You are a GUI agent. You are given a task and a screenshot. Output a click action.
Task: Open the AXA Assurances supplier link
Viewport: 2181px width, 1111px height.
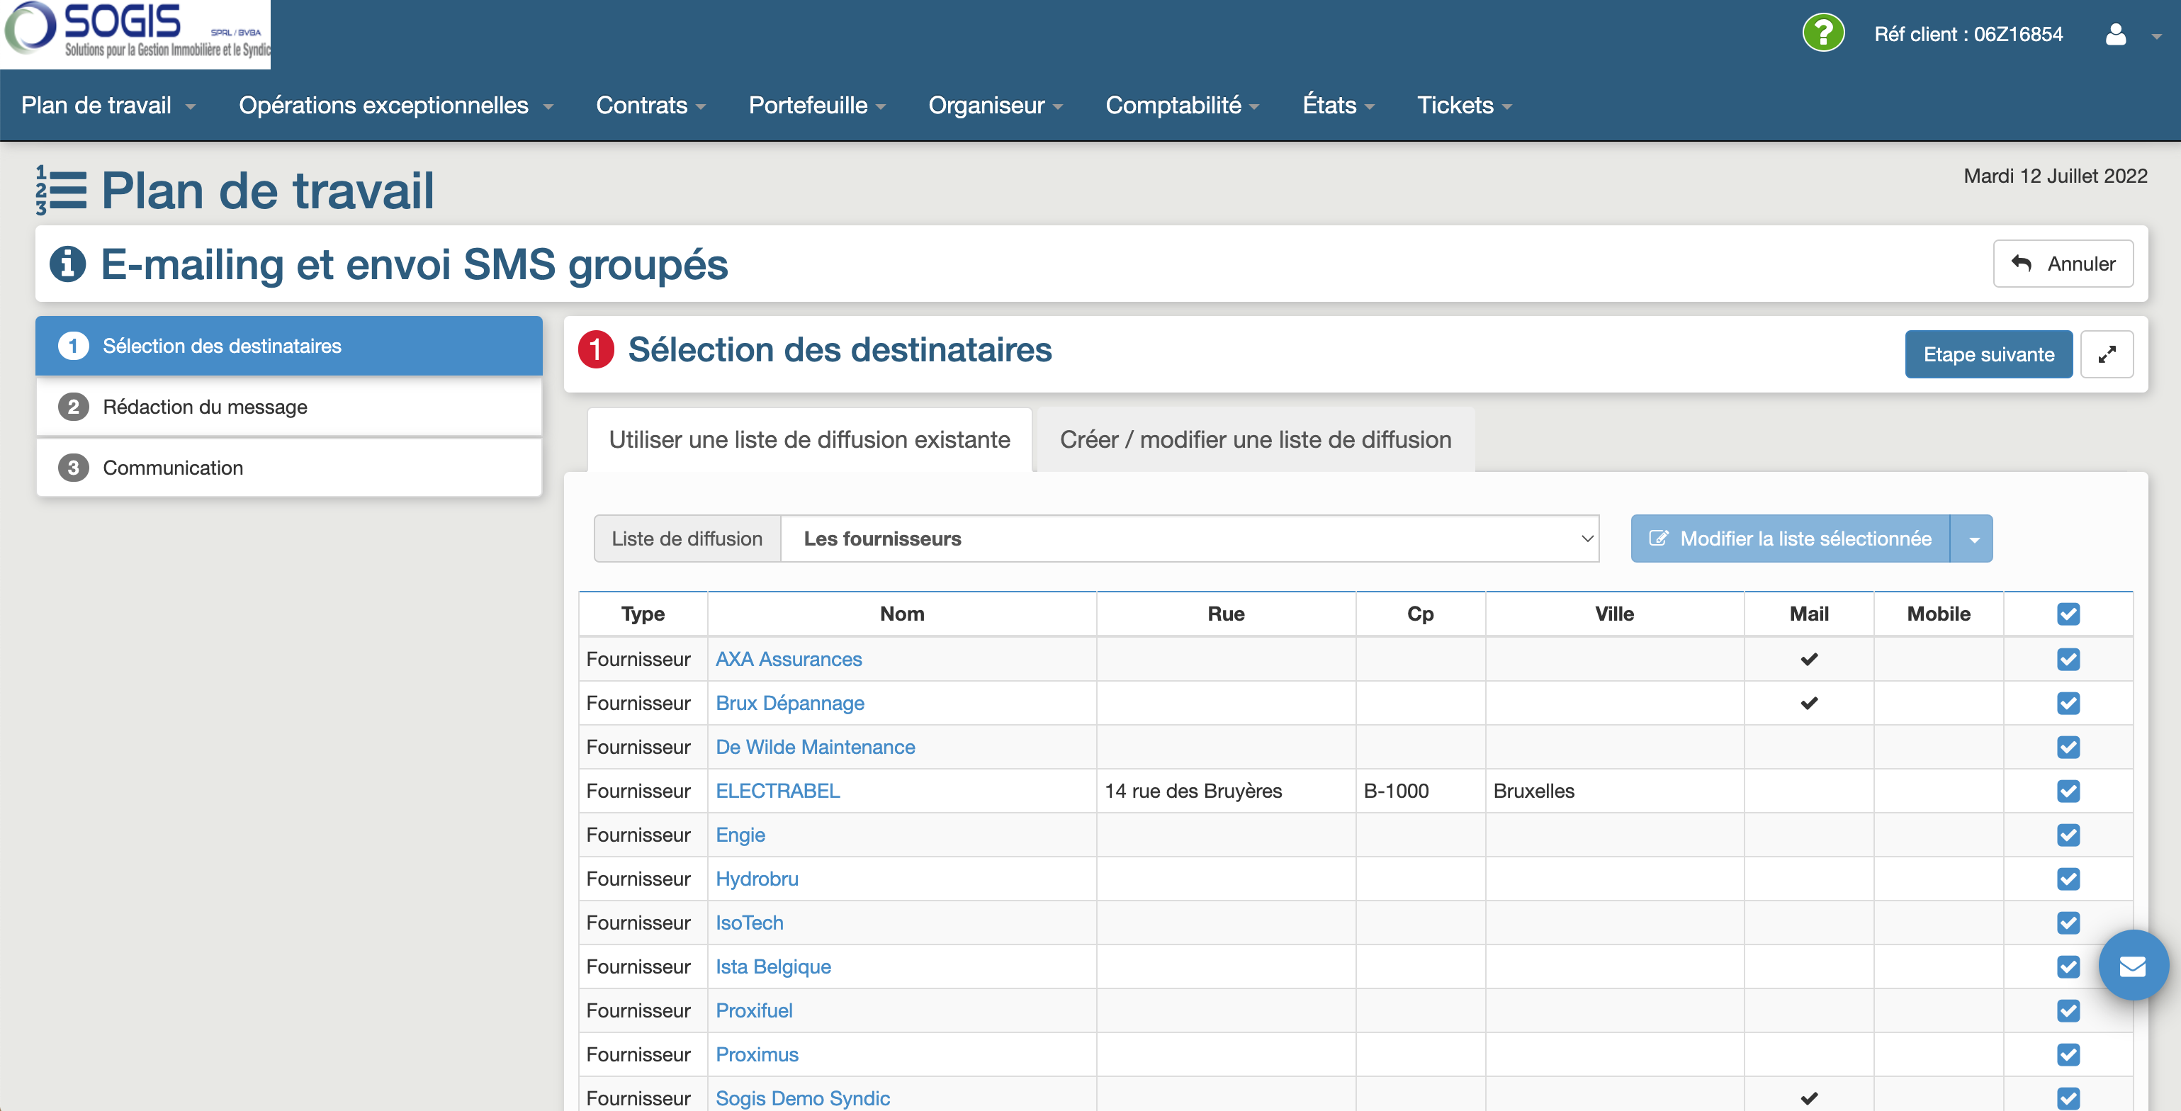(788, 659)
